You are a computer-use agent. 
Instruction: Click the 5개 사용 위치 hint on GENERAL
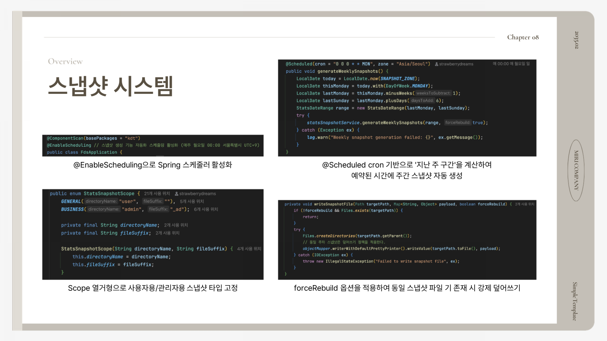click(x=192, y=201)
